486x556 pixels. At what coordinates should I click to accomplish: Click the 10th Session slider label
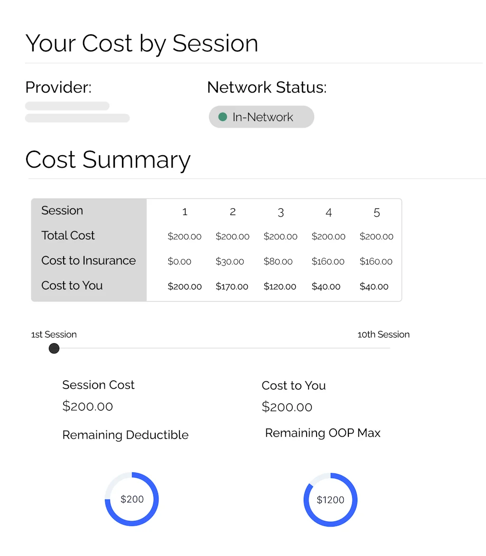(x=383, y=334)
